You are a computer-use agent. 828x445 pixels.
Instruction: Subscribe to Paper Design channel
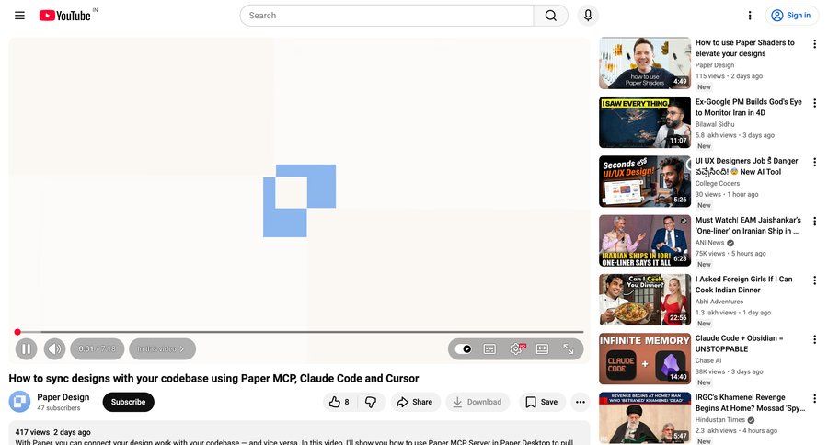(128, 402)
